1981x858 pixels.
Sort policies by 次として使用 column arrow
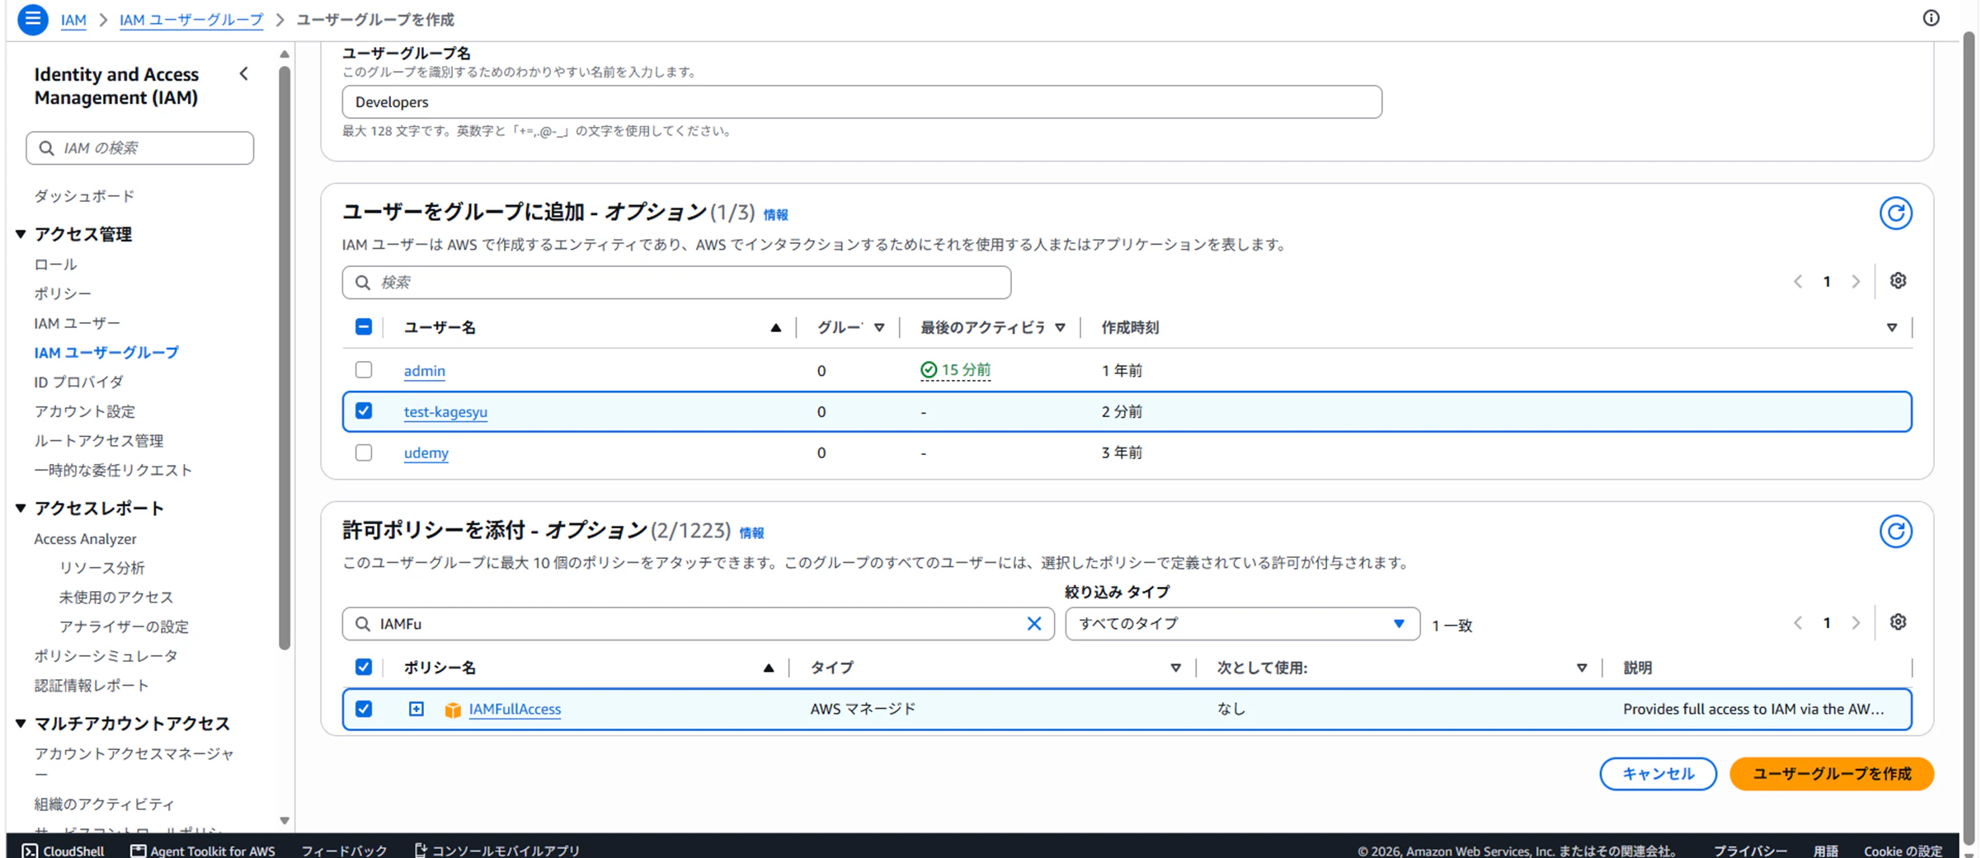[1581, 668]
